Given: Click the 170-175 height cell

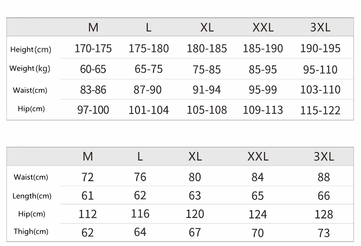Looking at the screenshot, I should click(93, 49).
